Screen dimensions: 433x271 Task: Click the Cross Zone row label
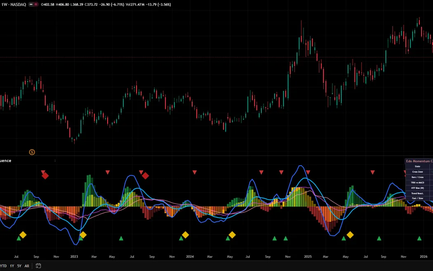click(x=417, y=172)
